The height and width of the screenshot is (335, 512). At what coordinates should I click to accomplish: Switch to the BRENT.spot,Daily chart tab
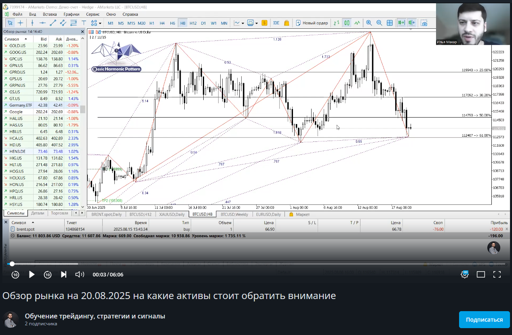pos(106,214)
